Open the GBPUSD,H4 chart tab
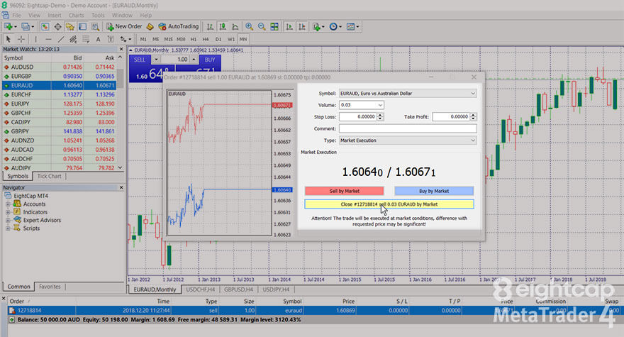The image size is (624, 337). pyautogui.click(x=238, y=289)
